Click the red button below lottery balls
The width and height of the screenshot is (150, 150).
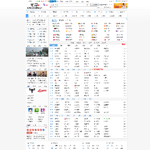[29, 133]
